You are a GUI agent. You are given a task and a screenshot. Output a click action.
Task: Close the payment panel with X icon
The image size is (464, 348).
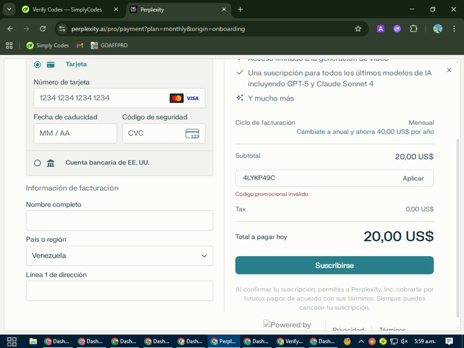(x=449, y=70)
